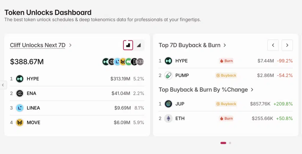Click the LINEA token icon
Viewport: 302px width, 154px height.
click(x=20, y=108)
